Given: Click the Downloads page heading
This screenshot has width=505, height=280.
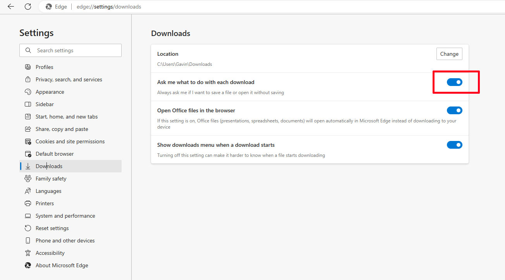Looking at the screenshot, I should (x=171, y=33).
